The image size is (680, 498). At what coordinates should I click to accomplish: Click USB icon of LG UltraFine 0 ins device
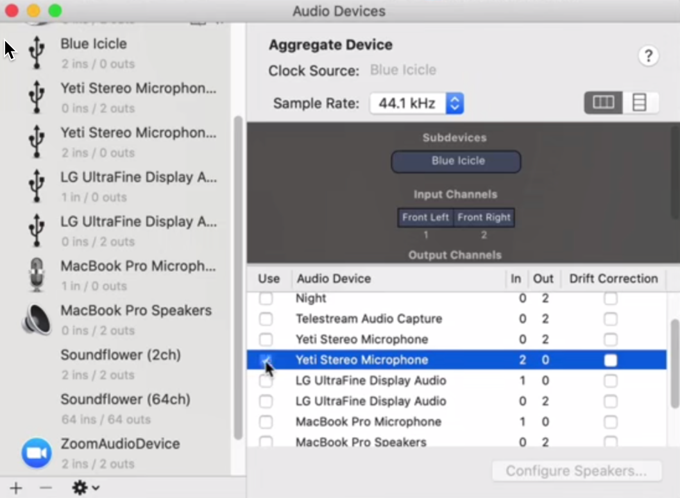(37, 230)
